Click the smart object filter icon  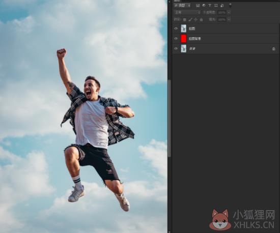[222, 6]
